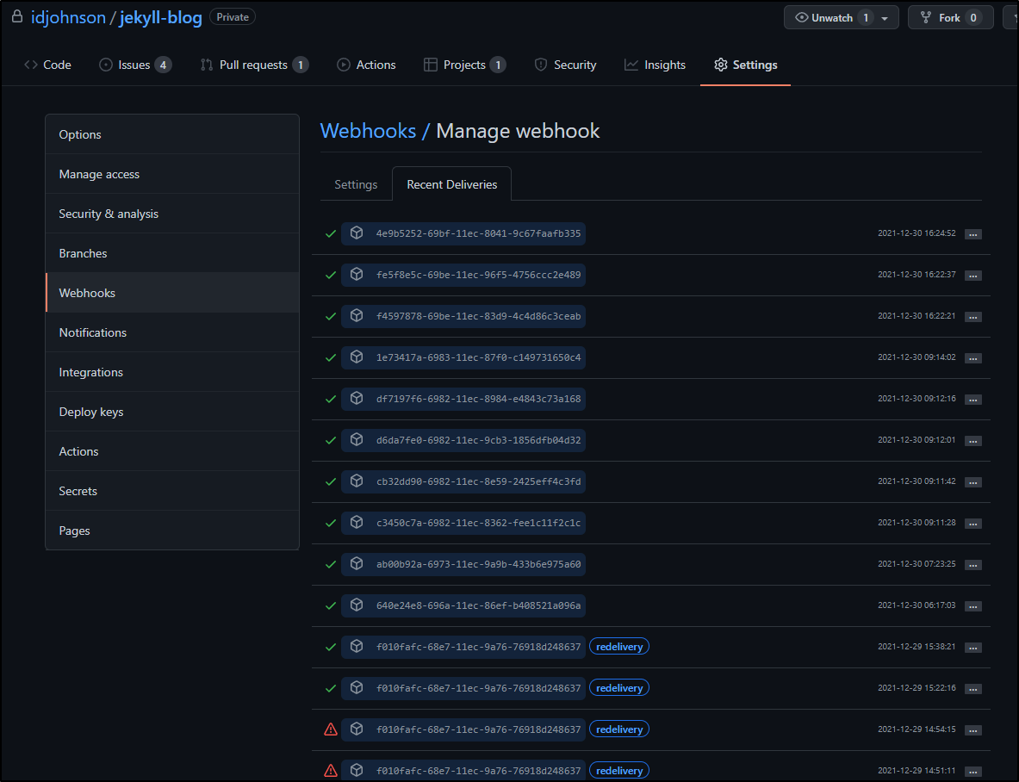Expand details for delivery at 16:24:52
Image resolution: width=1019 pixels, height=782 pixels.
tap(972, 234)
